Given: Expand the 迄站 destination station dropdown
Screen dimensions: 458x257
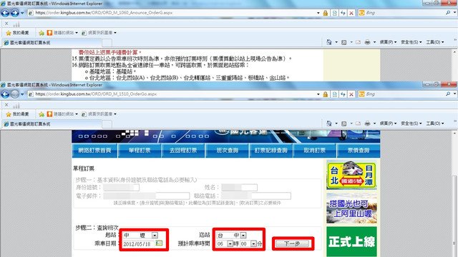Looking at the screenshot, I should point(243,235).
